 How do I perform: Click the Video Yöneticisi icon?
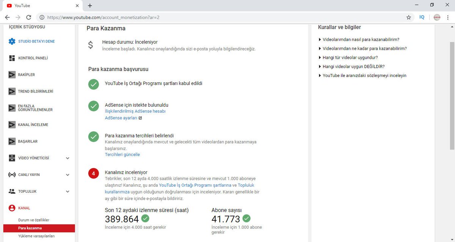(12, 158)
